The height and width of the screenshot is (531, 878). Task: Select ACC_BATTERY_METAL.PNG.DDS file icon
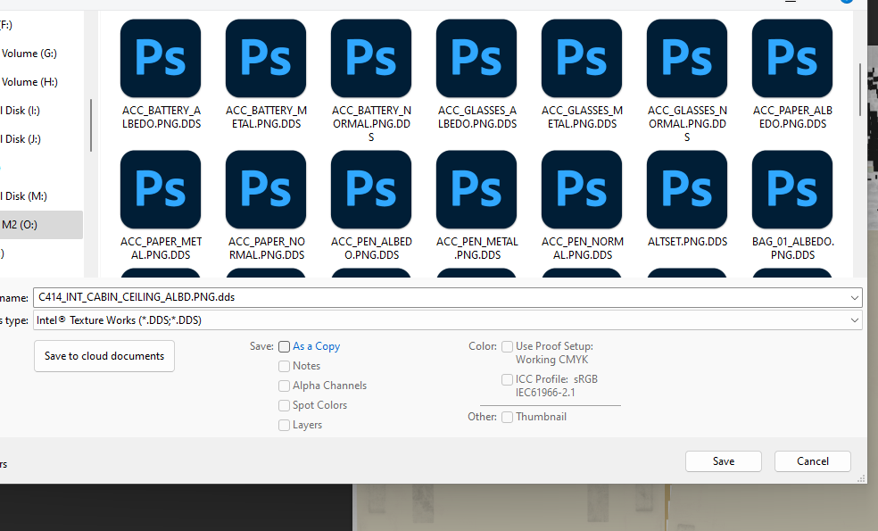click(x=266, y=58)
